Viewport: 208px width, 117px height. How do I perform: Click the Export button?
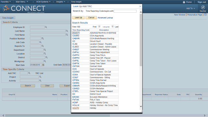point(65,86)
